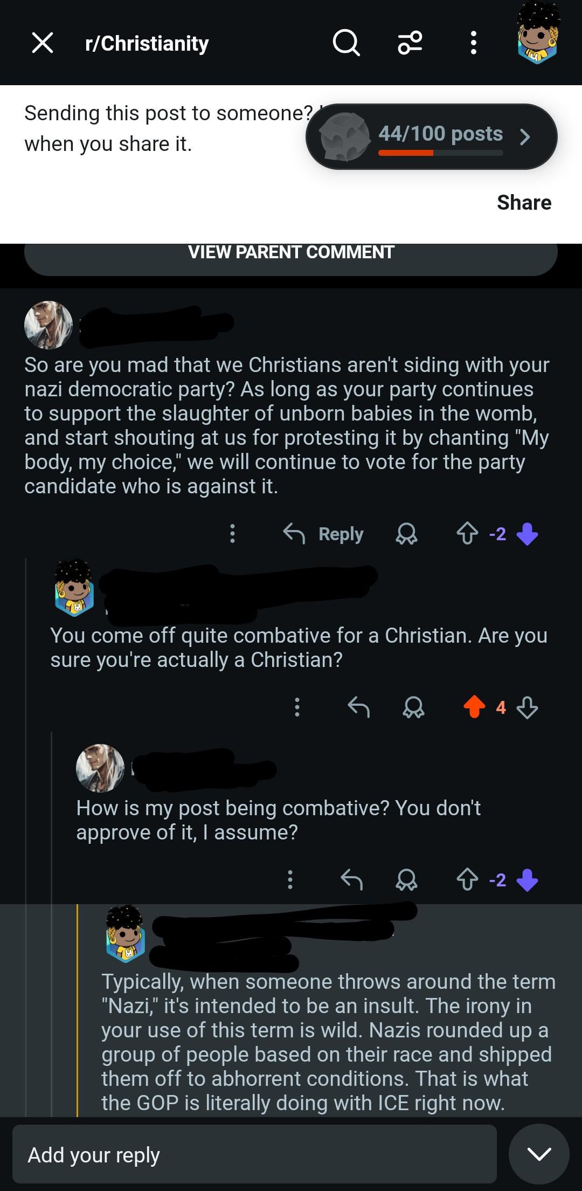Open options menu for the first comment
The width and height of the screenshot is (582, 1191).
point(232,534)
